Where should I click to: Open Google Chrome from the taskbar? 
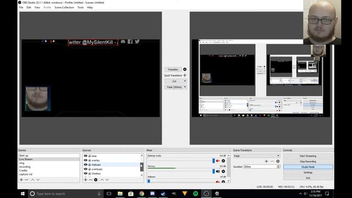click(x=142, y=194)
